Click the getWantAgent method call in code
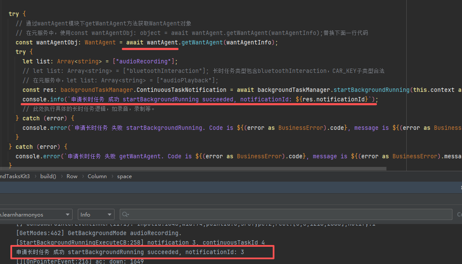 [202, 42]
